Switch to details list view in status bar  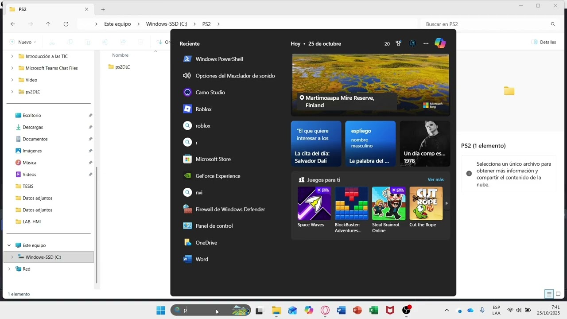[x=549, y=294]
